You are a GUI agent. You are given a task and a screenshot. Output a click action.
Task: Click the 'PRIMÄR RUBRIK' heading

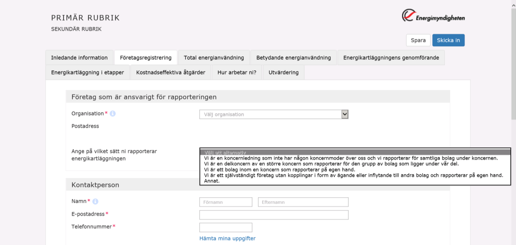tap(85, 18)
